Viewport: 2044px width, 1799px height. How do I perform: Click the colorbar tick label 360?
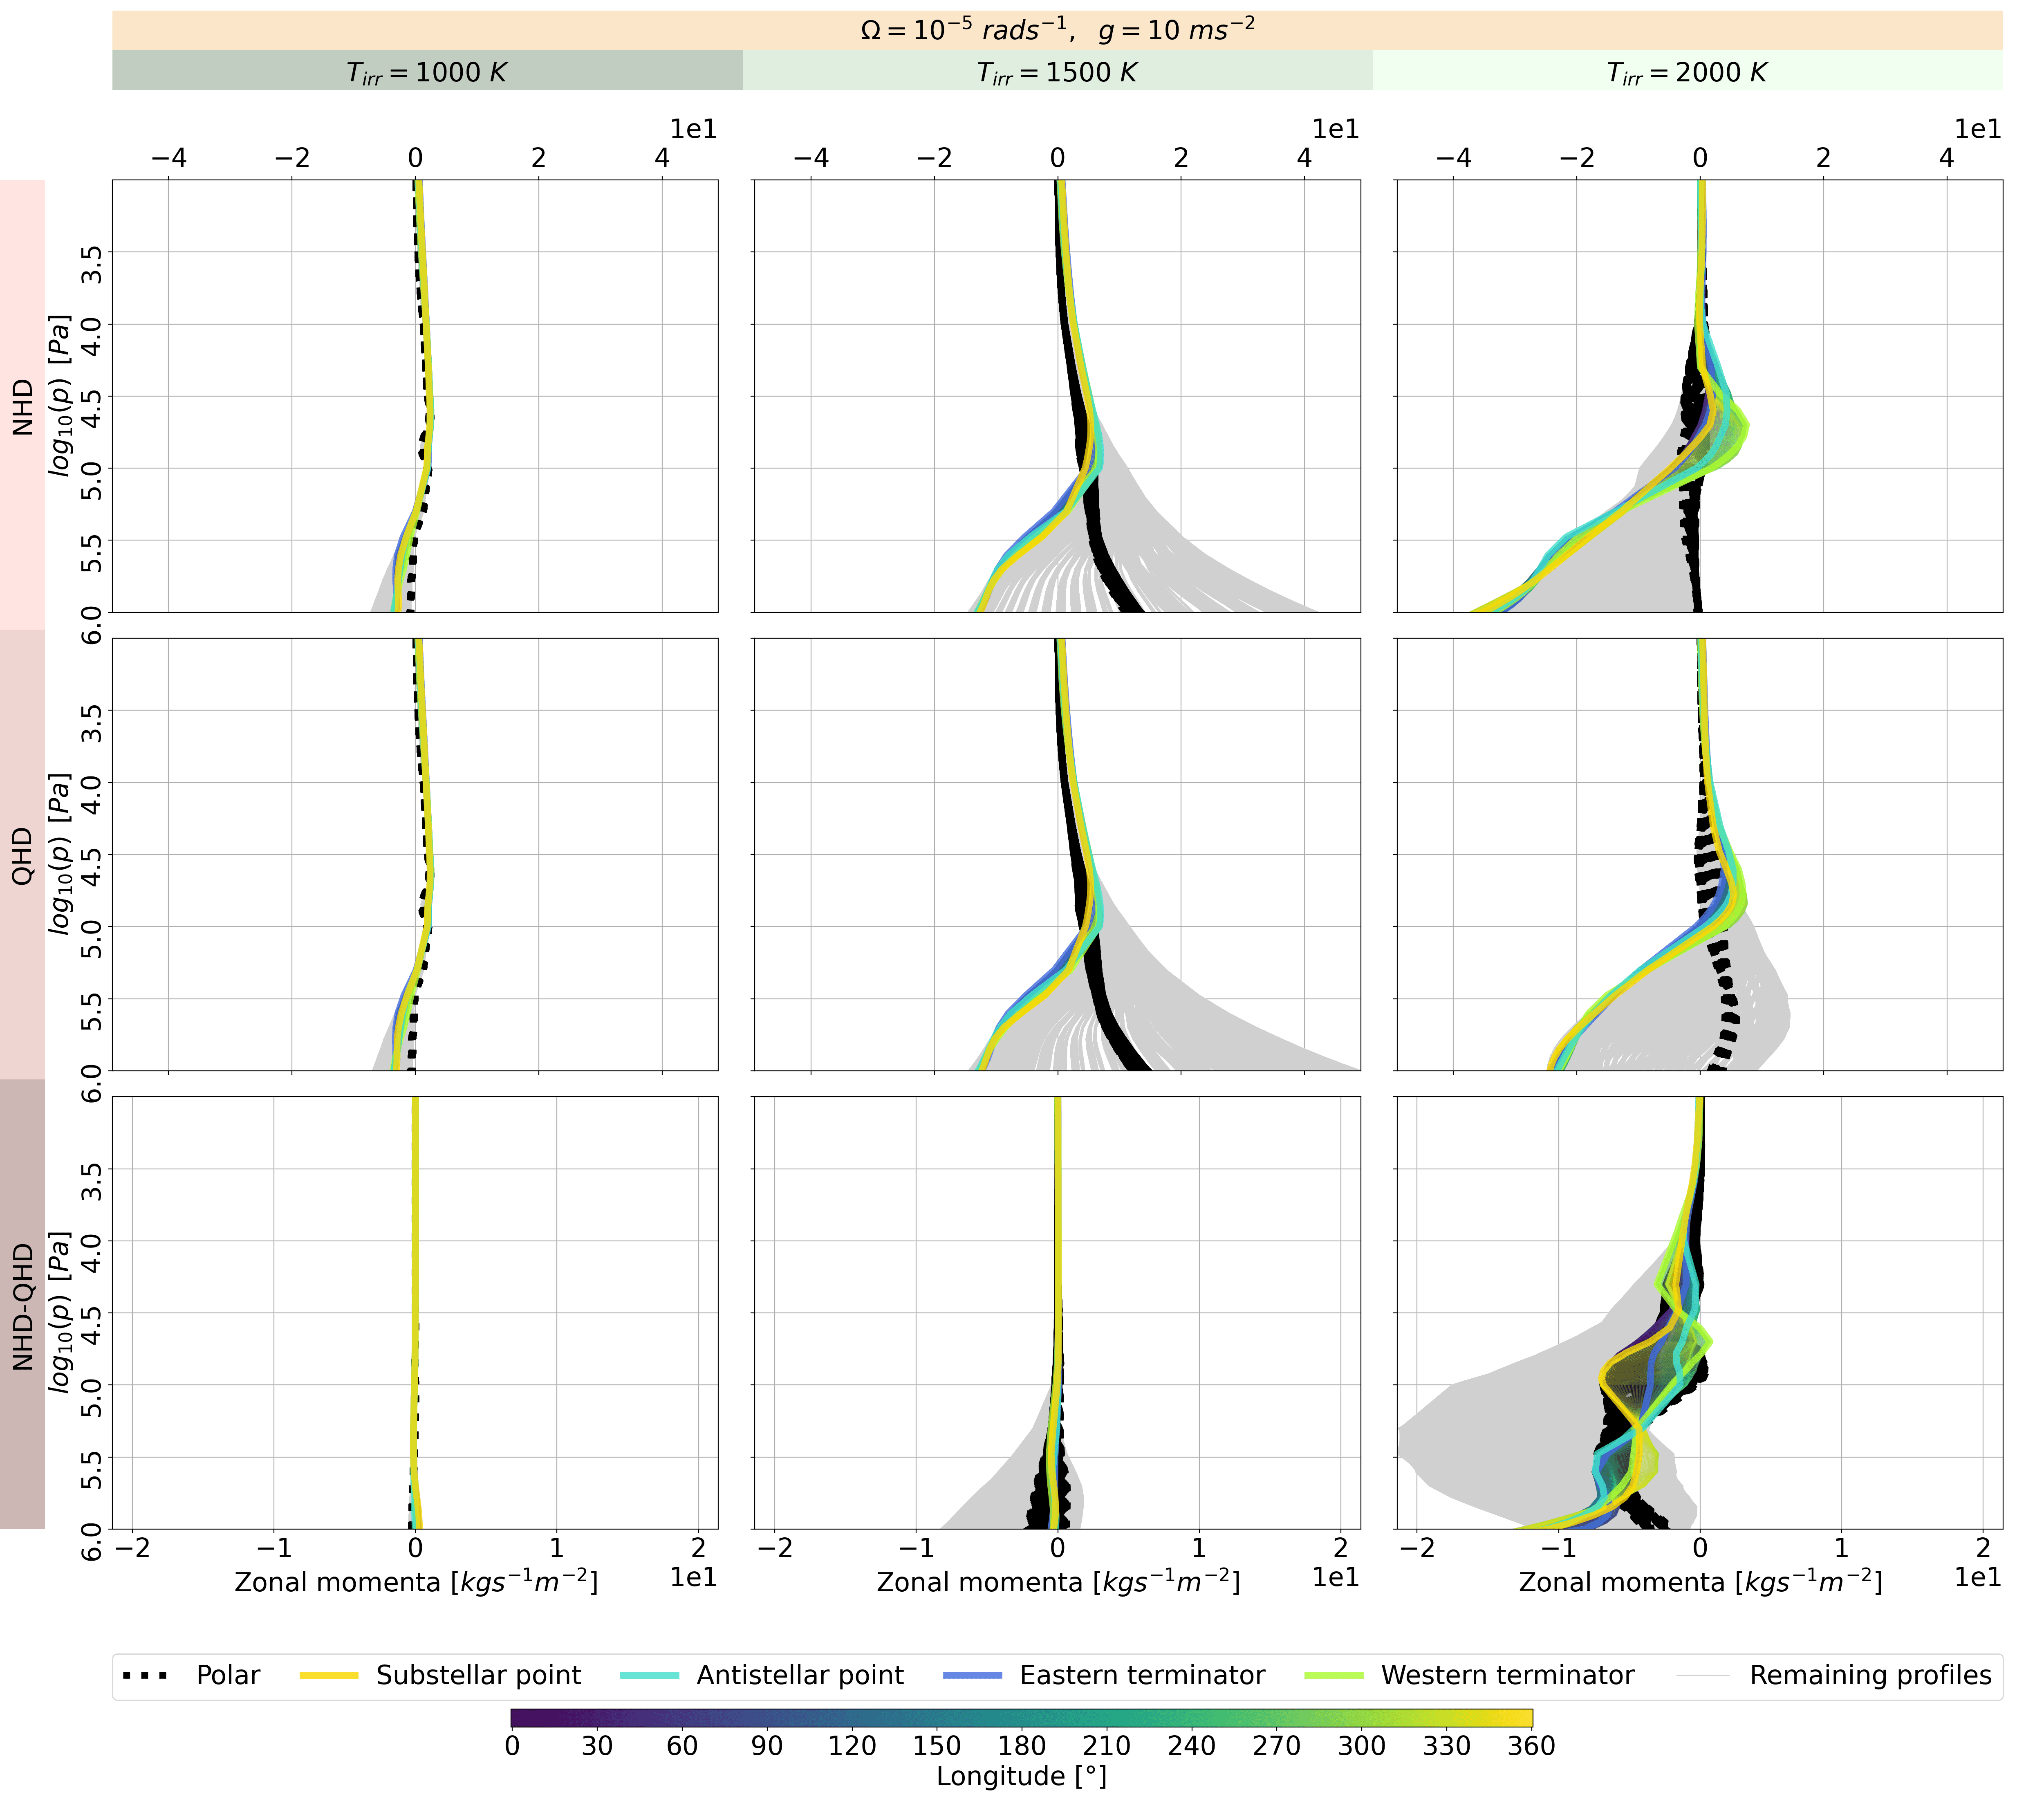click(1532, 1746)
